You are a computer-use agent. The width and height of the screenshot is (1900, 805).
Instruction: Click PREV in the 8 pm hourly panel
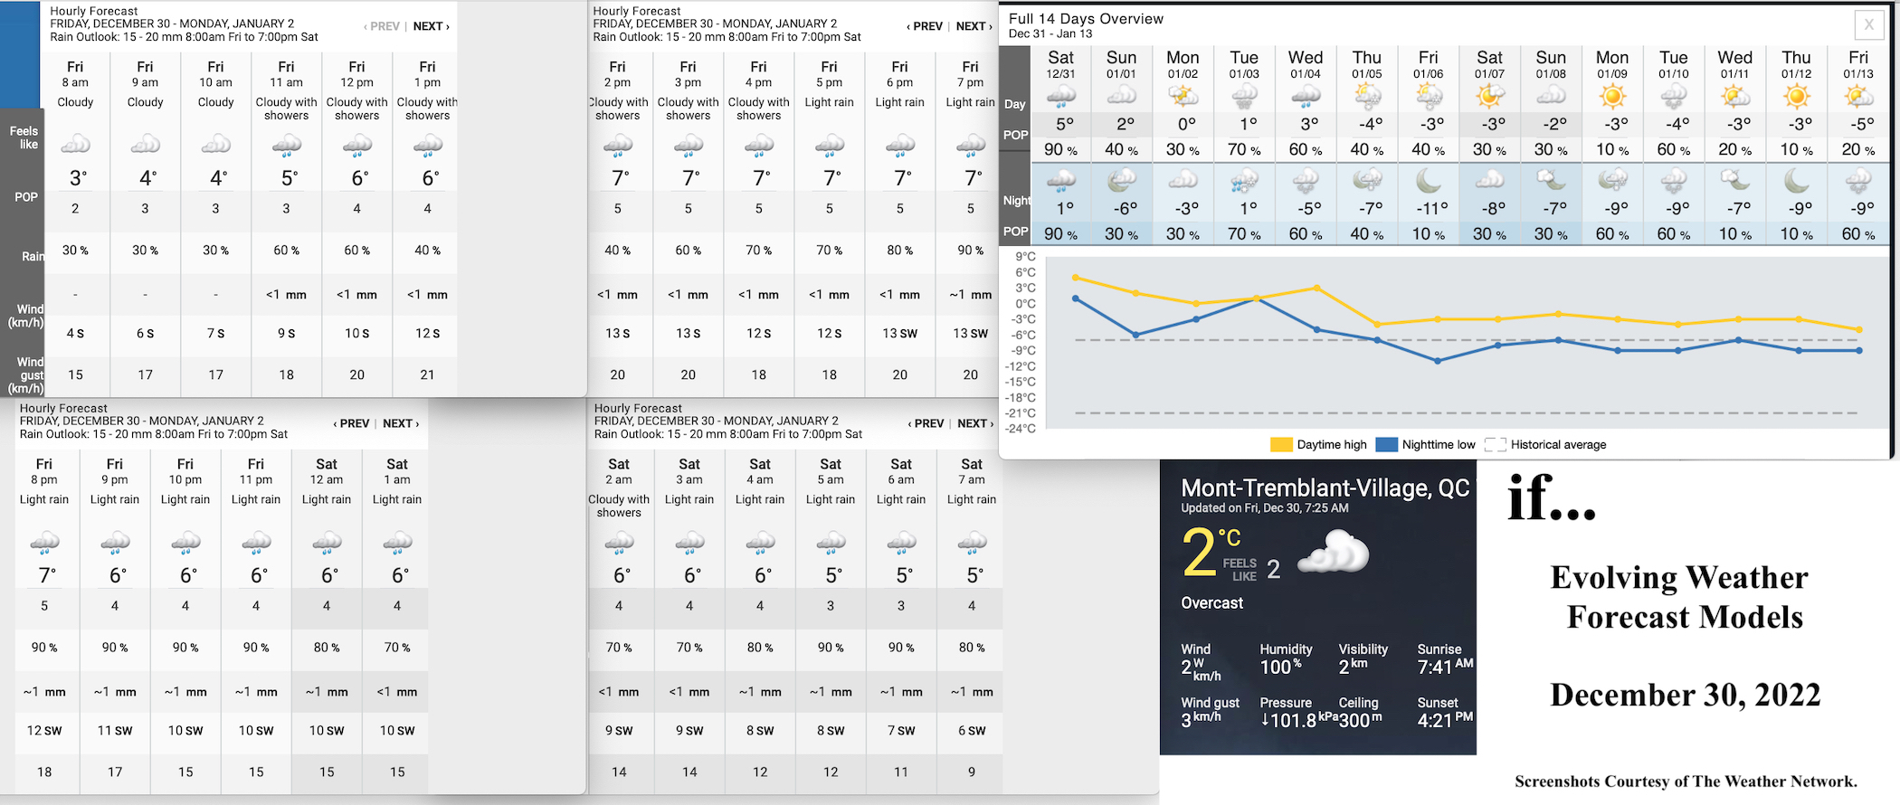click(x=351, y=423)
